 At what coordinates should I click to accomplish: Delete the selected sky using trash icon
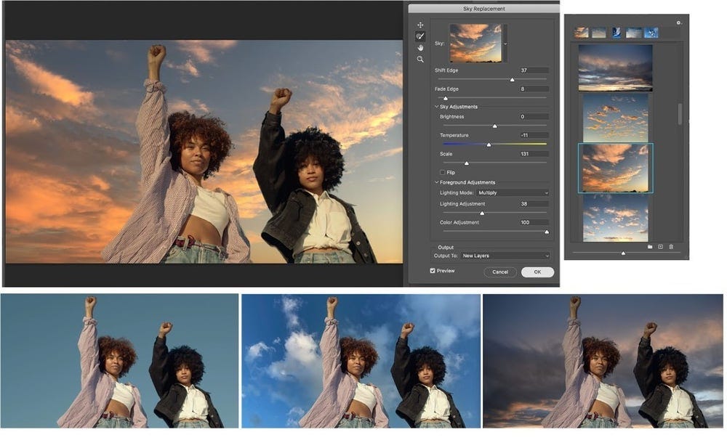[671, 247]
